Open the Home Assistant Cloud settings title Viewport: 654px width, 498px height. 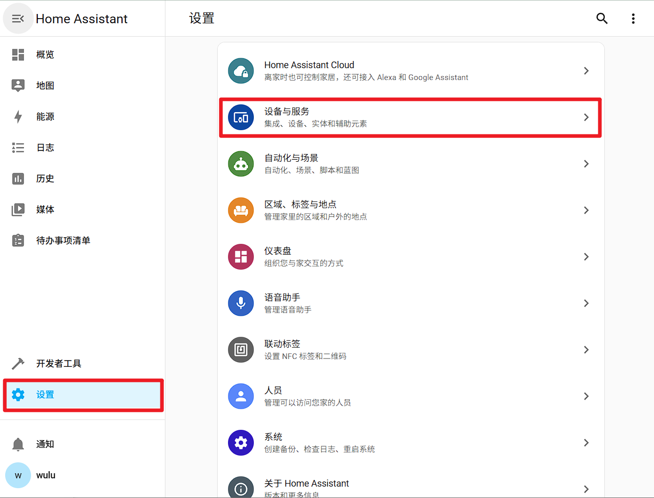309,65
